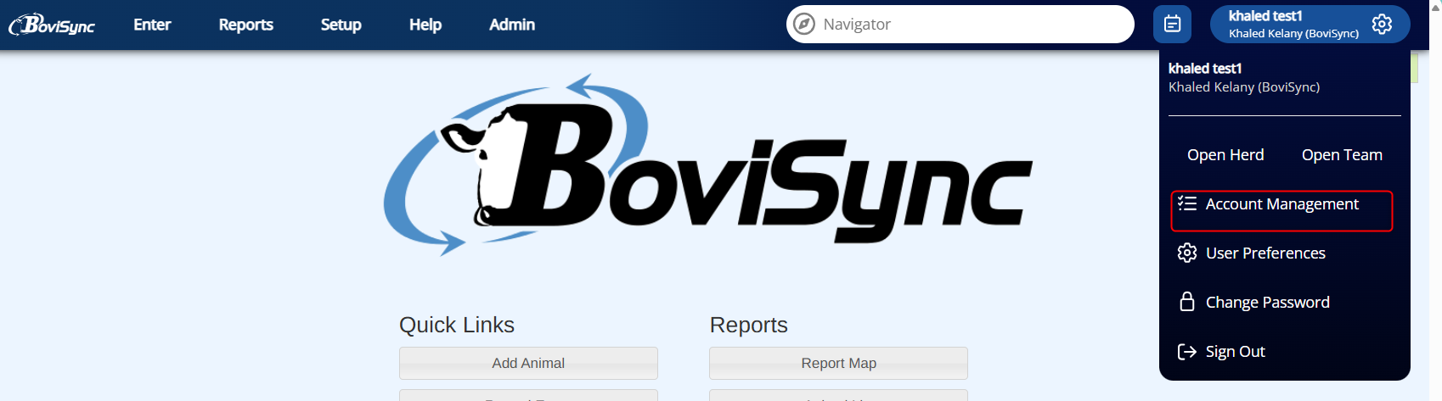1442x401 pixels.
Task: Click the large BoviSync logo image
Action: (x=707, y=164)
